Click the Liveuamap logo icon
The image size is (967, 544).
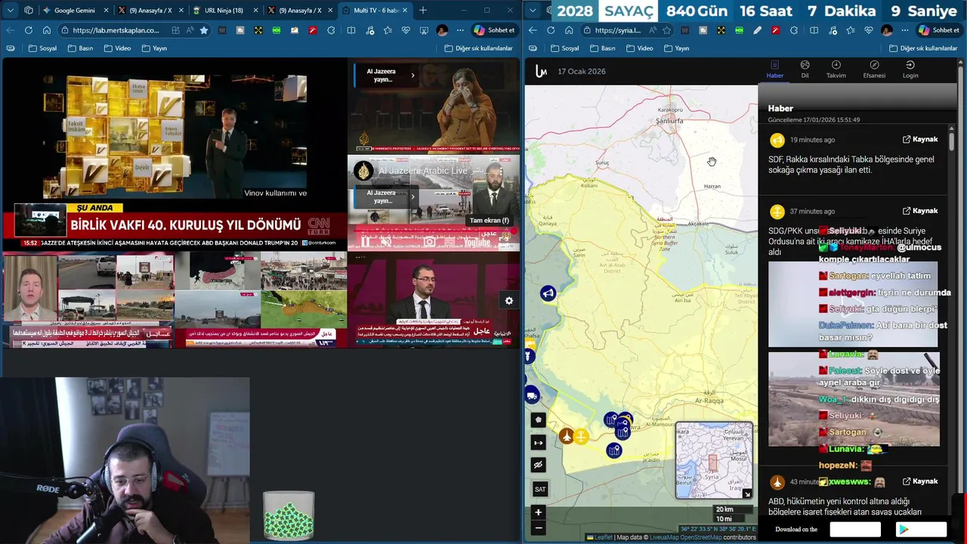541,71
